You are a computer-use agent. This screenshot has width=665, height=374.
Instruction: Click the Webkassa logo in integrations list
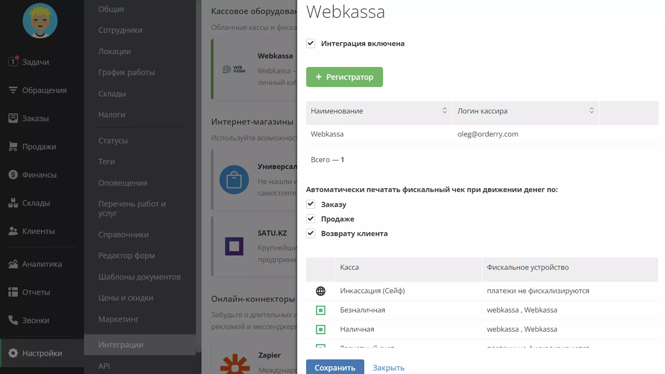click(x=234, y=69)
